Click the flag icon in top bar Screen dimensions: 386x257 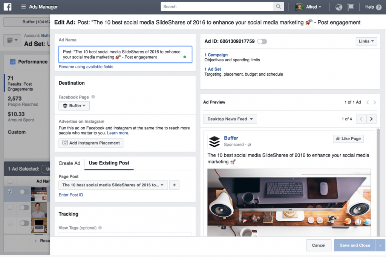click(x=351, y=7)
